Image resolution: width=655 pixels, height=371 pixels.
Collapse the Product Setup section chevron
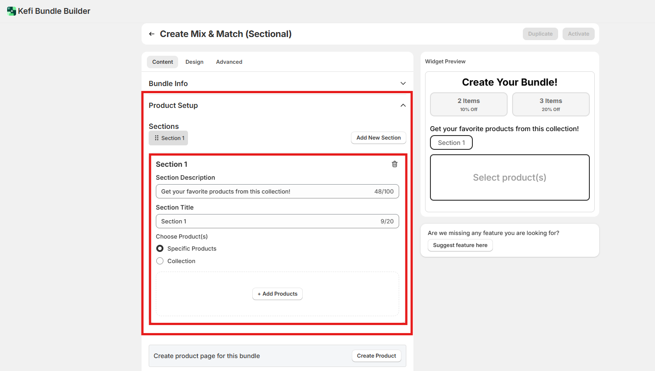[x=403, y=105]
